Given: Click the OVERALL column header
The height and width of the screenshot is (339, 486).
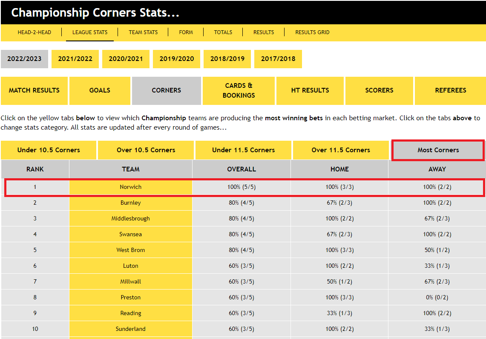Looking at the screenshot, I should point(242,169).
